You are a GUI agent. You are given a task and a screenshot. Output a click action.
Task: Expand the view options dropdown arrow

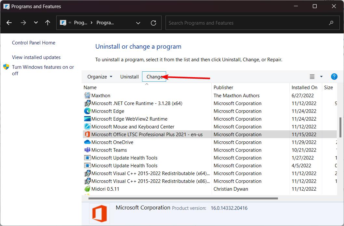[321, 77]
